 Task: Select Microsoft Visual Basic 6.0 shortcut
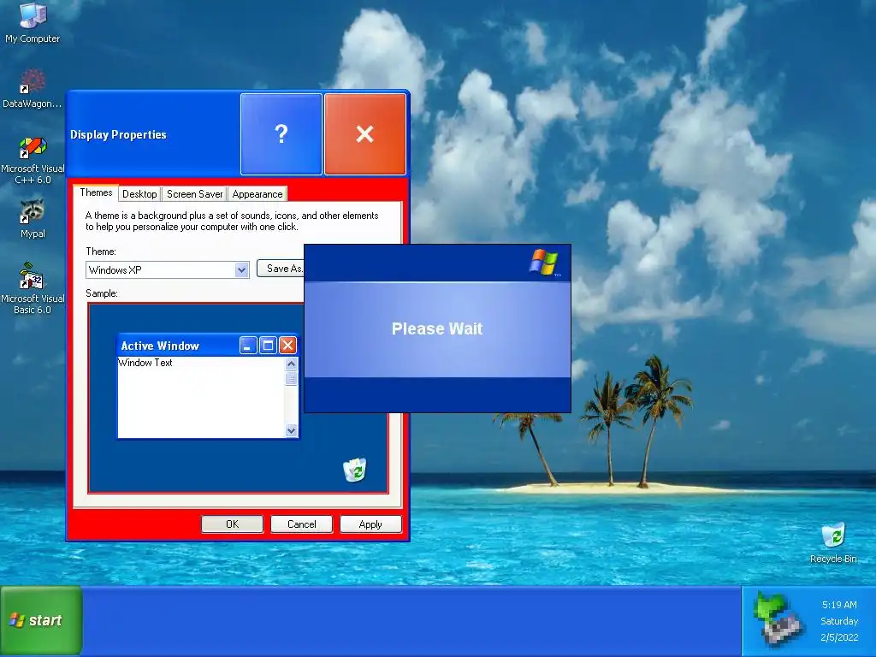click(x=33, y=288)
